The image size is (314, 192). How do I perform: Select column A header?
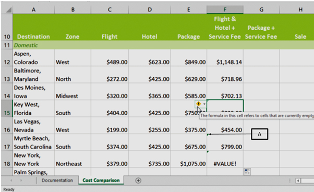(x=33, y=9)
